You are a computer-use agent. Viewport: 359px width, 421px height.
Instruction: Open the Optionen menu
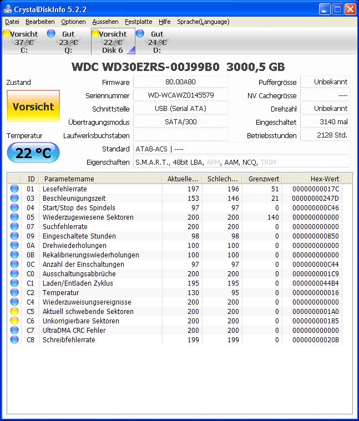coord(73,22)
